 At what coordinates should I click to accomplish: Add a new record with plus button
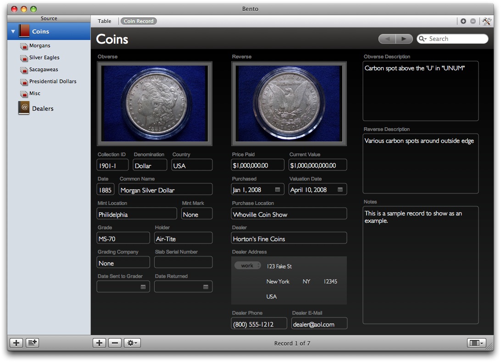coord(100,343)
